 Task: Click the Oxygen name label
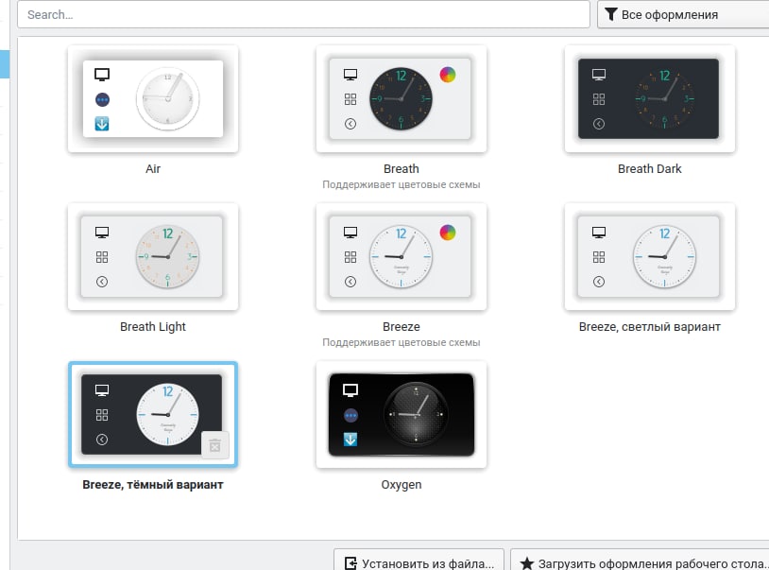tap(402, 485)
